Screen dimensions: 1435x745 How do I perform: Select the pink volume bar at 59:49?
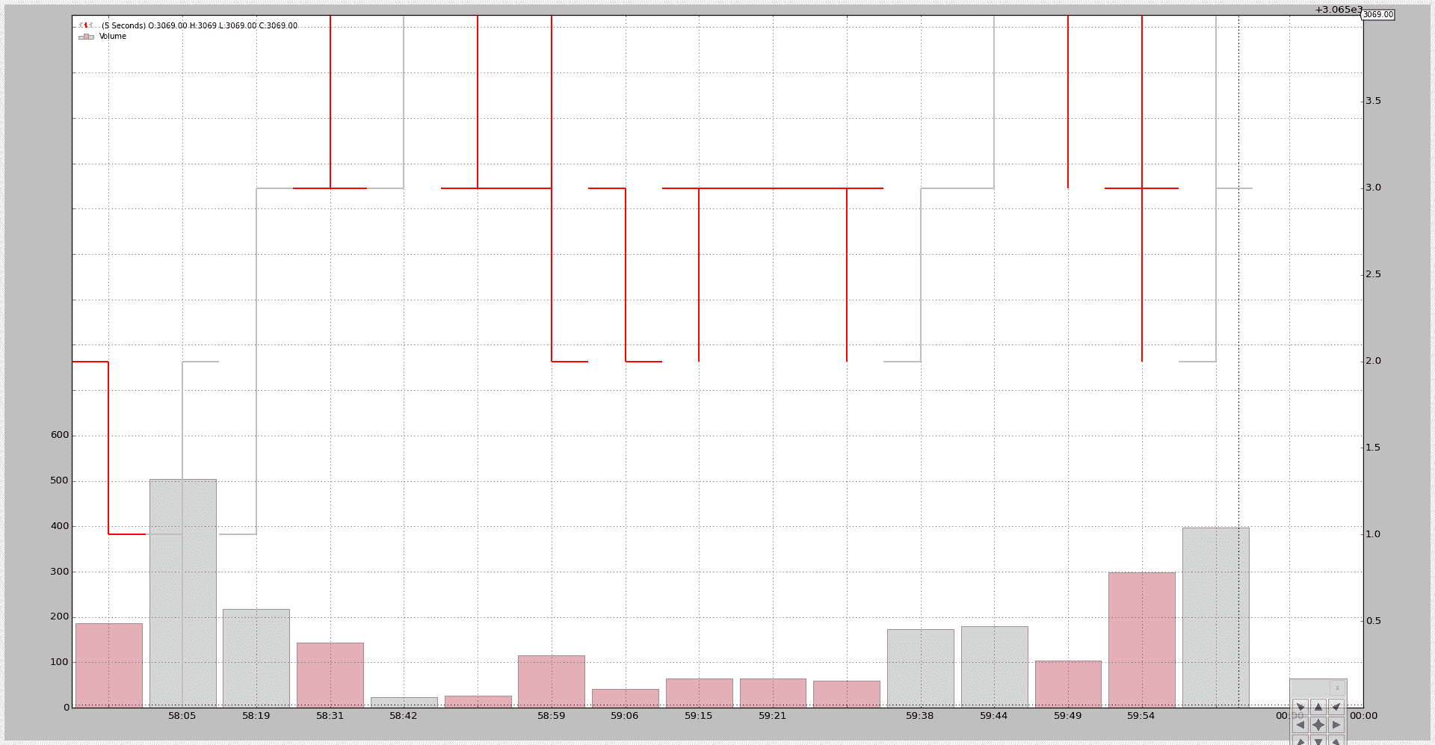pyautogui.click(x=1068, y=684)
